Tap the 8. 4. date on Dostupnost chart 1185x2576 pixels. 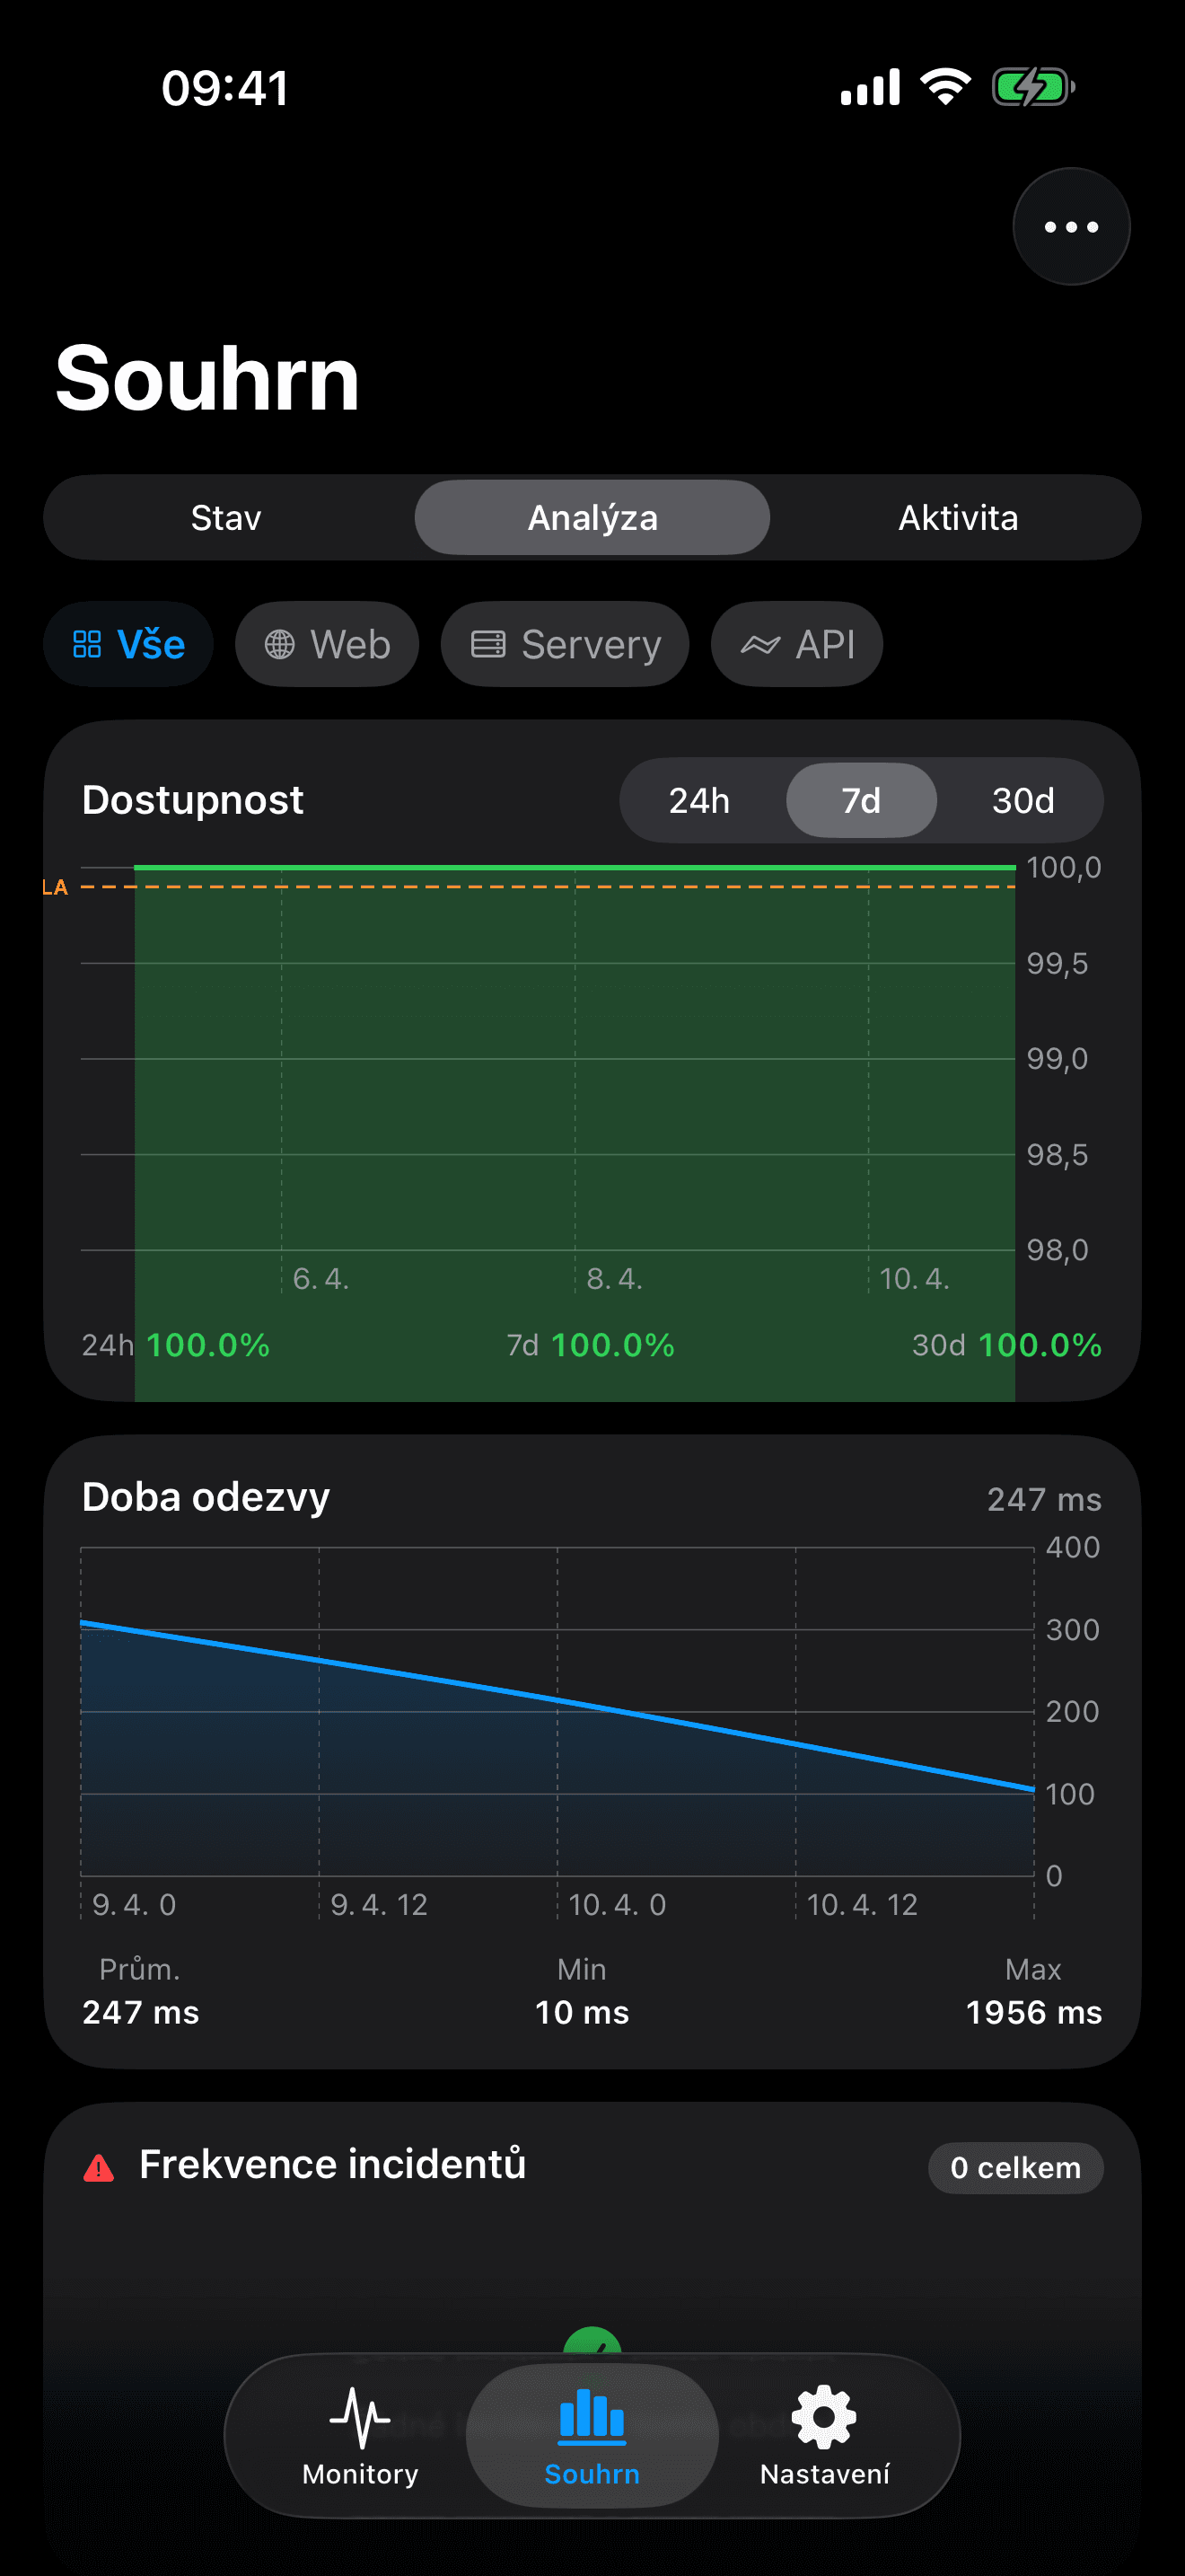coord(613,1279)
